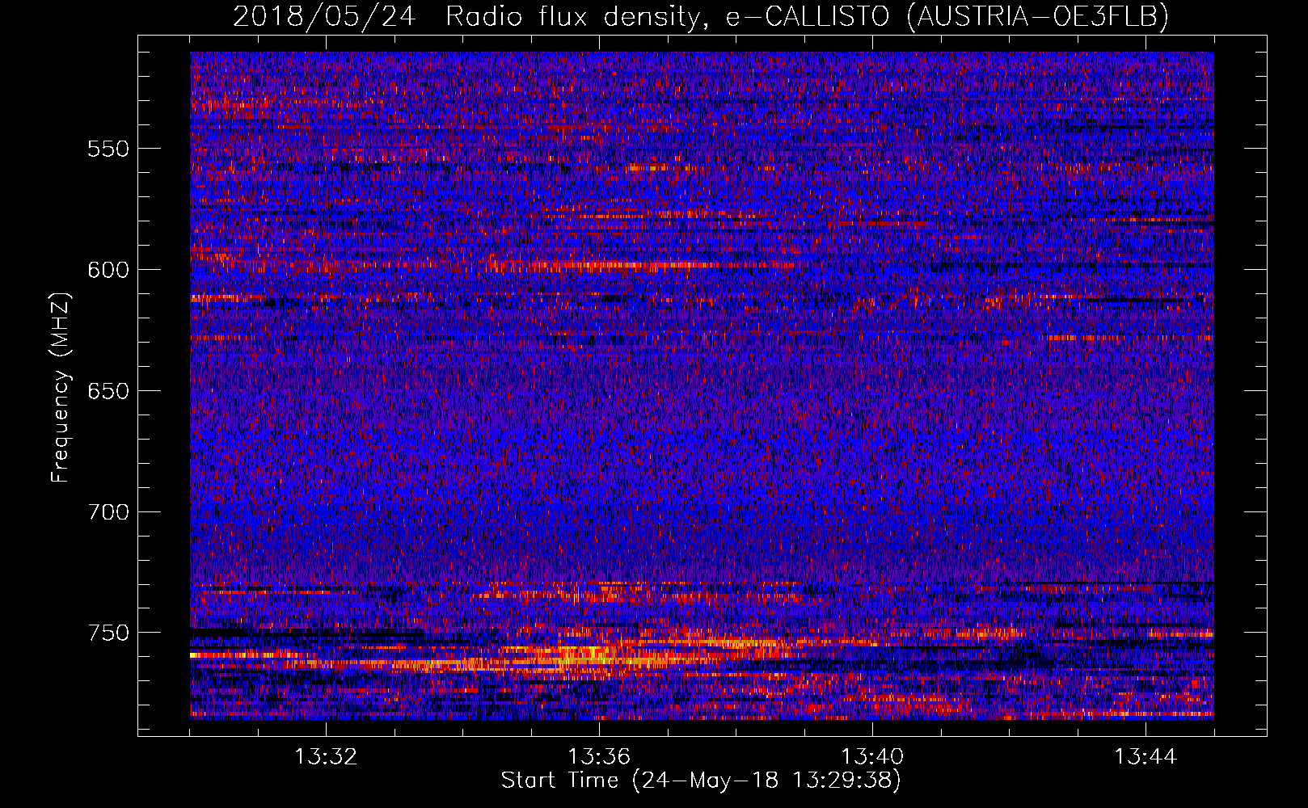Click the 650 frequency tick label
Image resolution: width=1308 pixels, height=808 pixels.
108,391
